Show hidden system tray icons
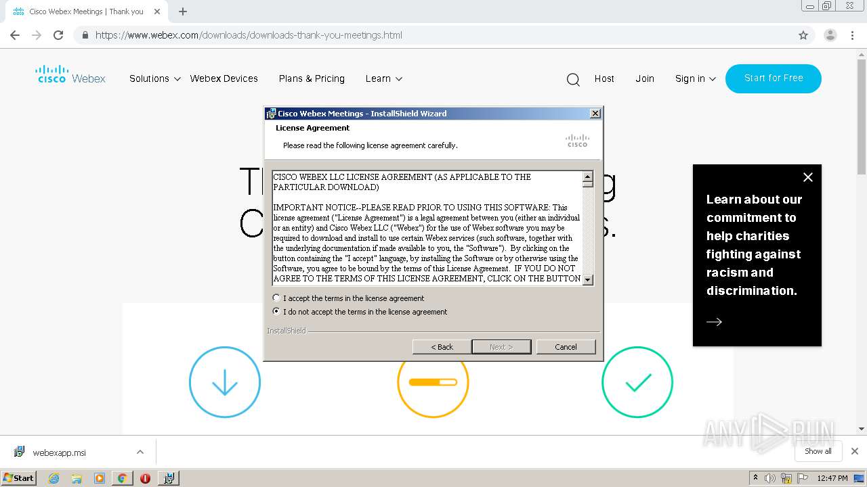The image size is (867, 487). tap(755, 478)
